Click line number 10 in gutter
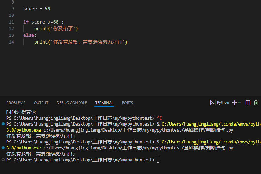This screenshot has width=261, height=174. (11, 15)
